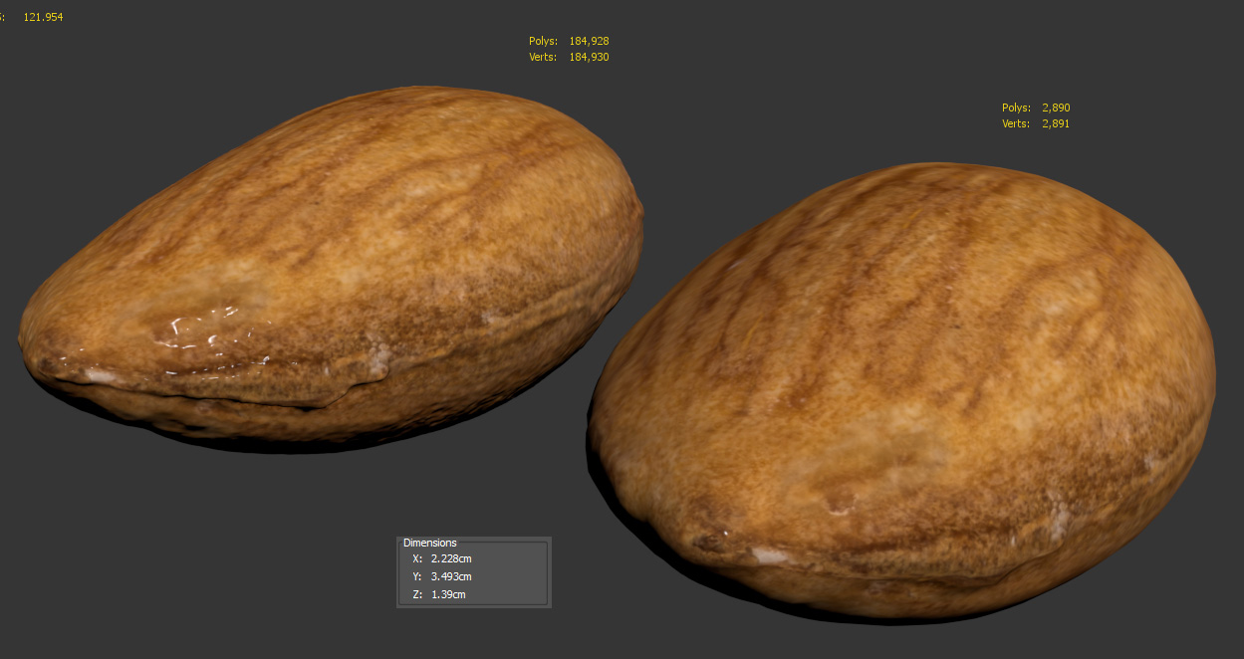
Task: Click the Y dimension value 3.493cm
Action: pos(451,577)
